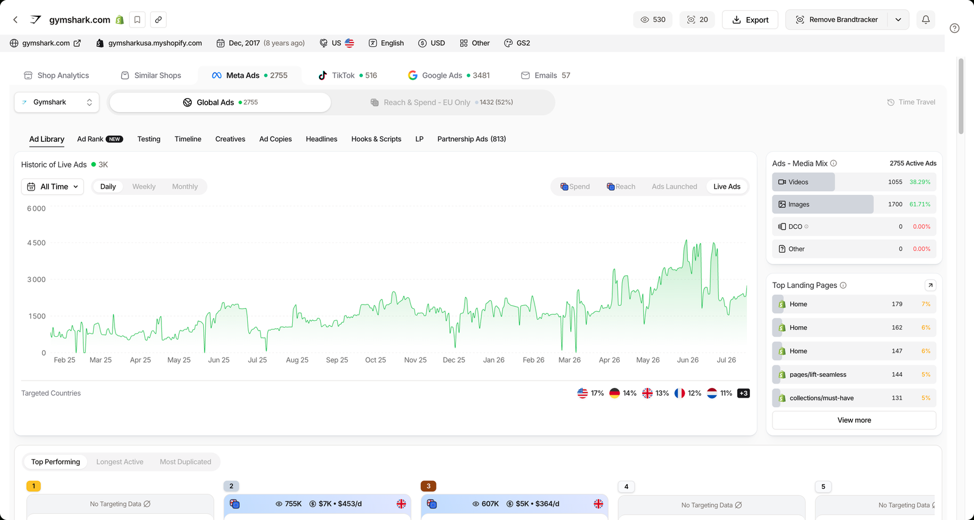Click the DCO media mix row

(854, 227)
